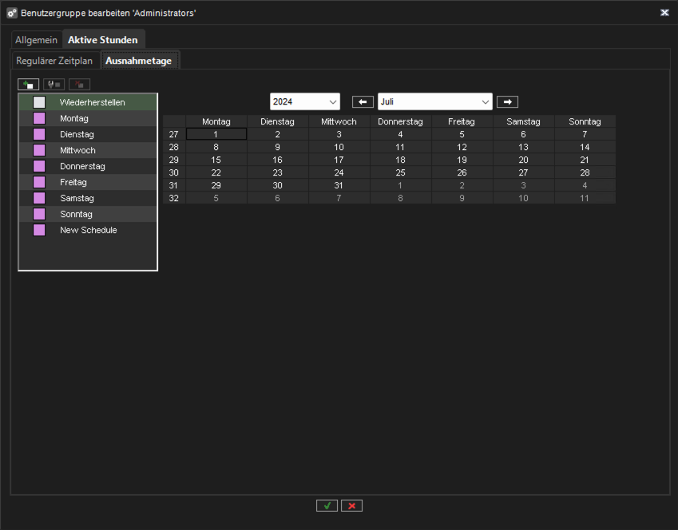
Task: Click the delete schedule red X icon
Action: [79, 84]
